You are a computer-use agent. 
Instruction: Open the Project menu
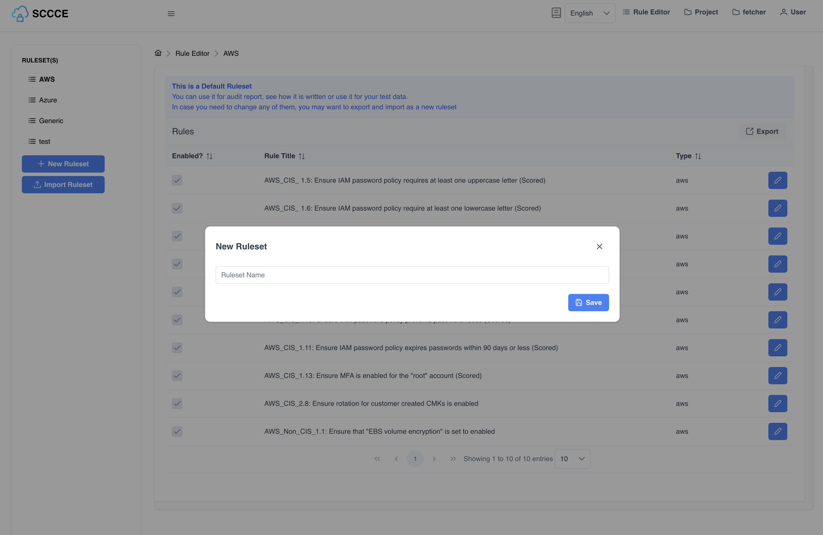(x=701, y=12)
